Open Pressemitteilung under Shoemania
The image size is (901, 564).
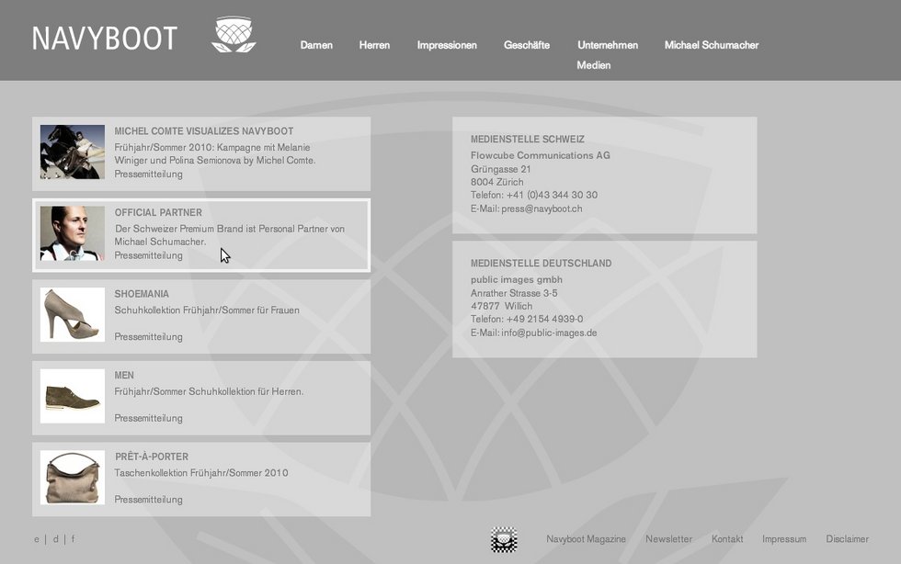coord(148,336)
